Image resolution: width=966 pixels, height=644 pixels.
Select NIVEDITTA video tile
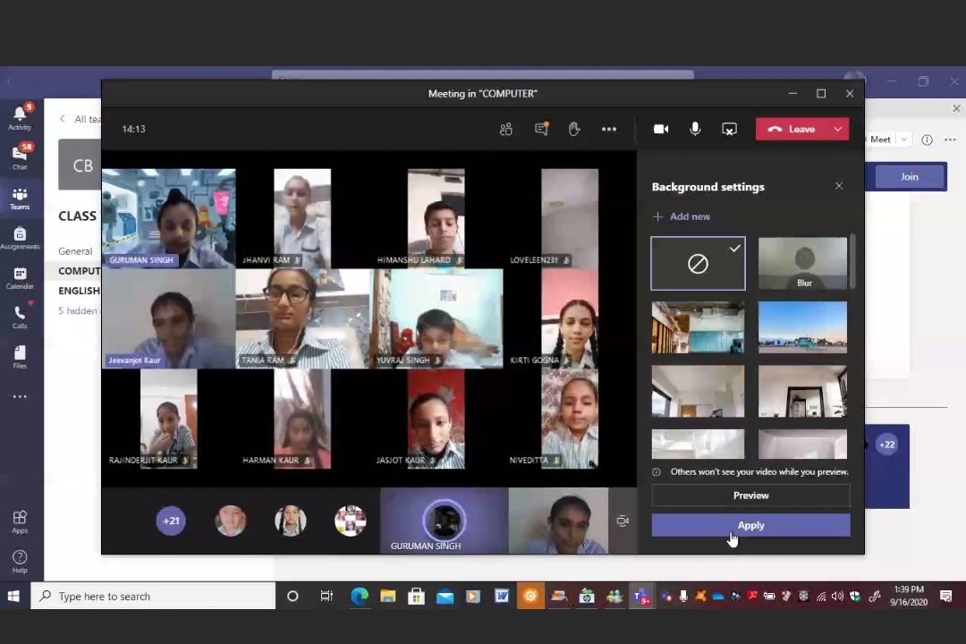[x=570, y=419]
